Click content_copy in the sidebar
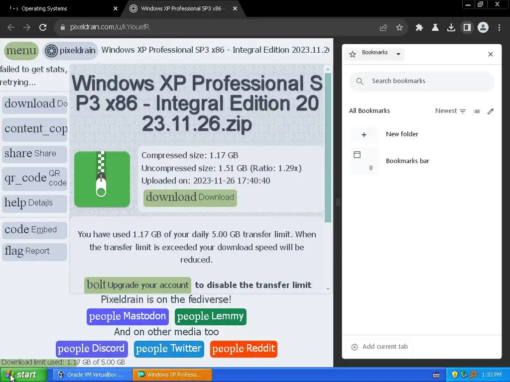The image size is (510, 382). point(34,129)
